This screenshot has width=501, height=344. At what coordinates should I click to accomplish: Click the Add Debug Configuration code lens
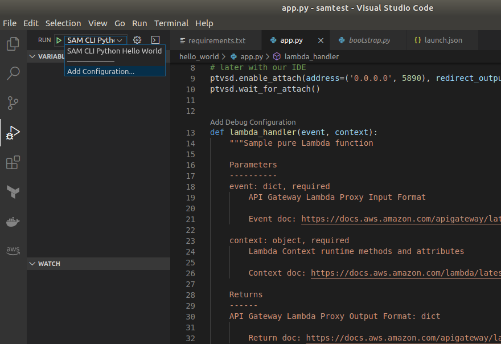coord(253,122)
